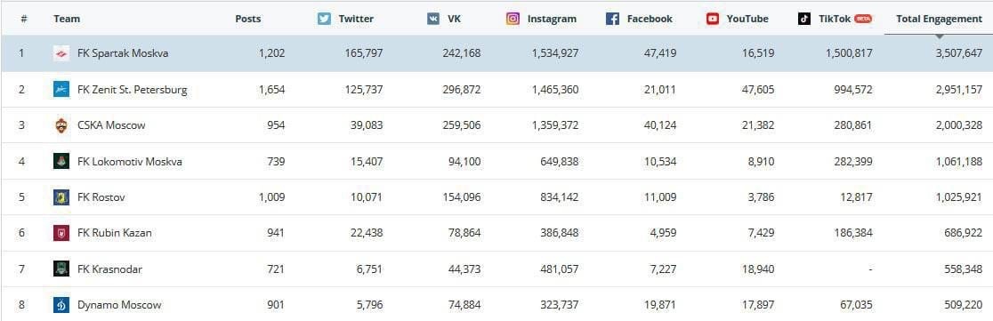The width and height of the screenshot is (993, 321).
Task: Click the red BETA badge next to TikTok
Action: click(863, 19)
